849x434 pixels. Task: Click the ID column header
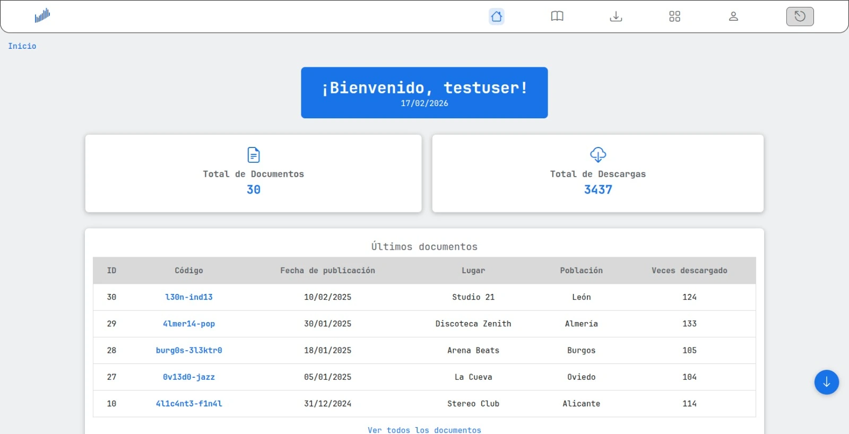(x=111, y=271)
